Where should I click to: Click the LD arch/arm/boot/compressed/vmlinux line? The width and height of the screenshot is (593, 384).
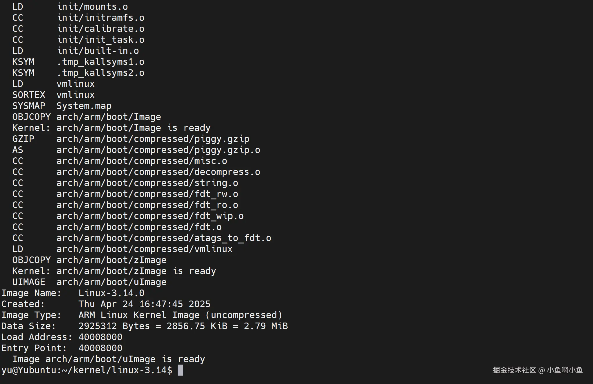point(122,249)
